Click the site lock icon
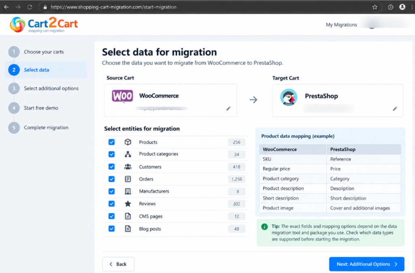415x273 pixels. [45, 7]
